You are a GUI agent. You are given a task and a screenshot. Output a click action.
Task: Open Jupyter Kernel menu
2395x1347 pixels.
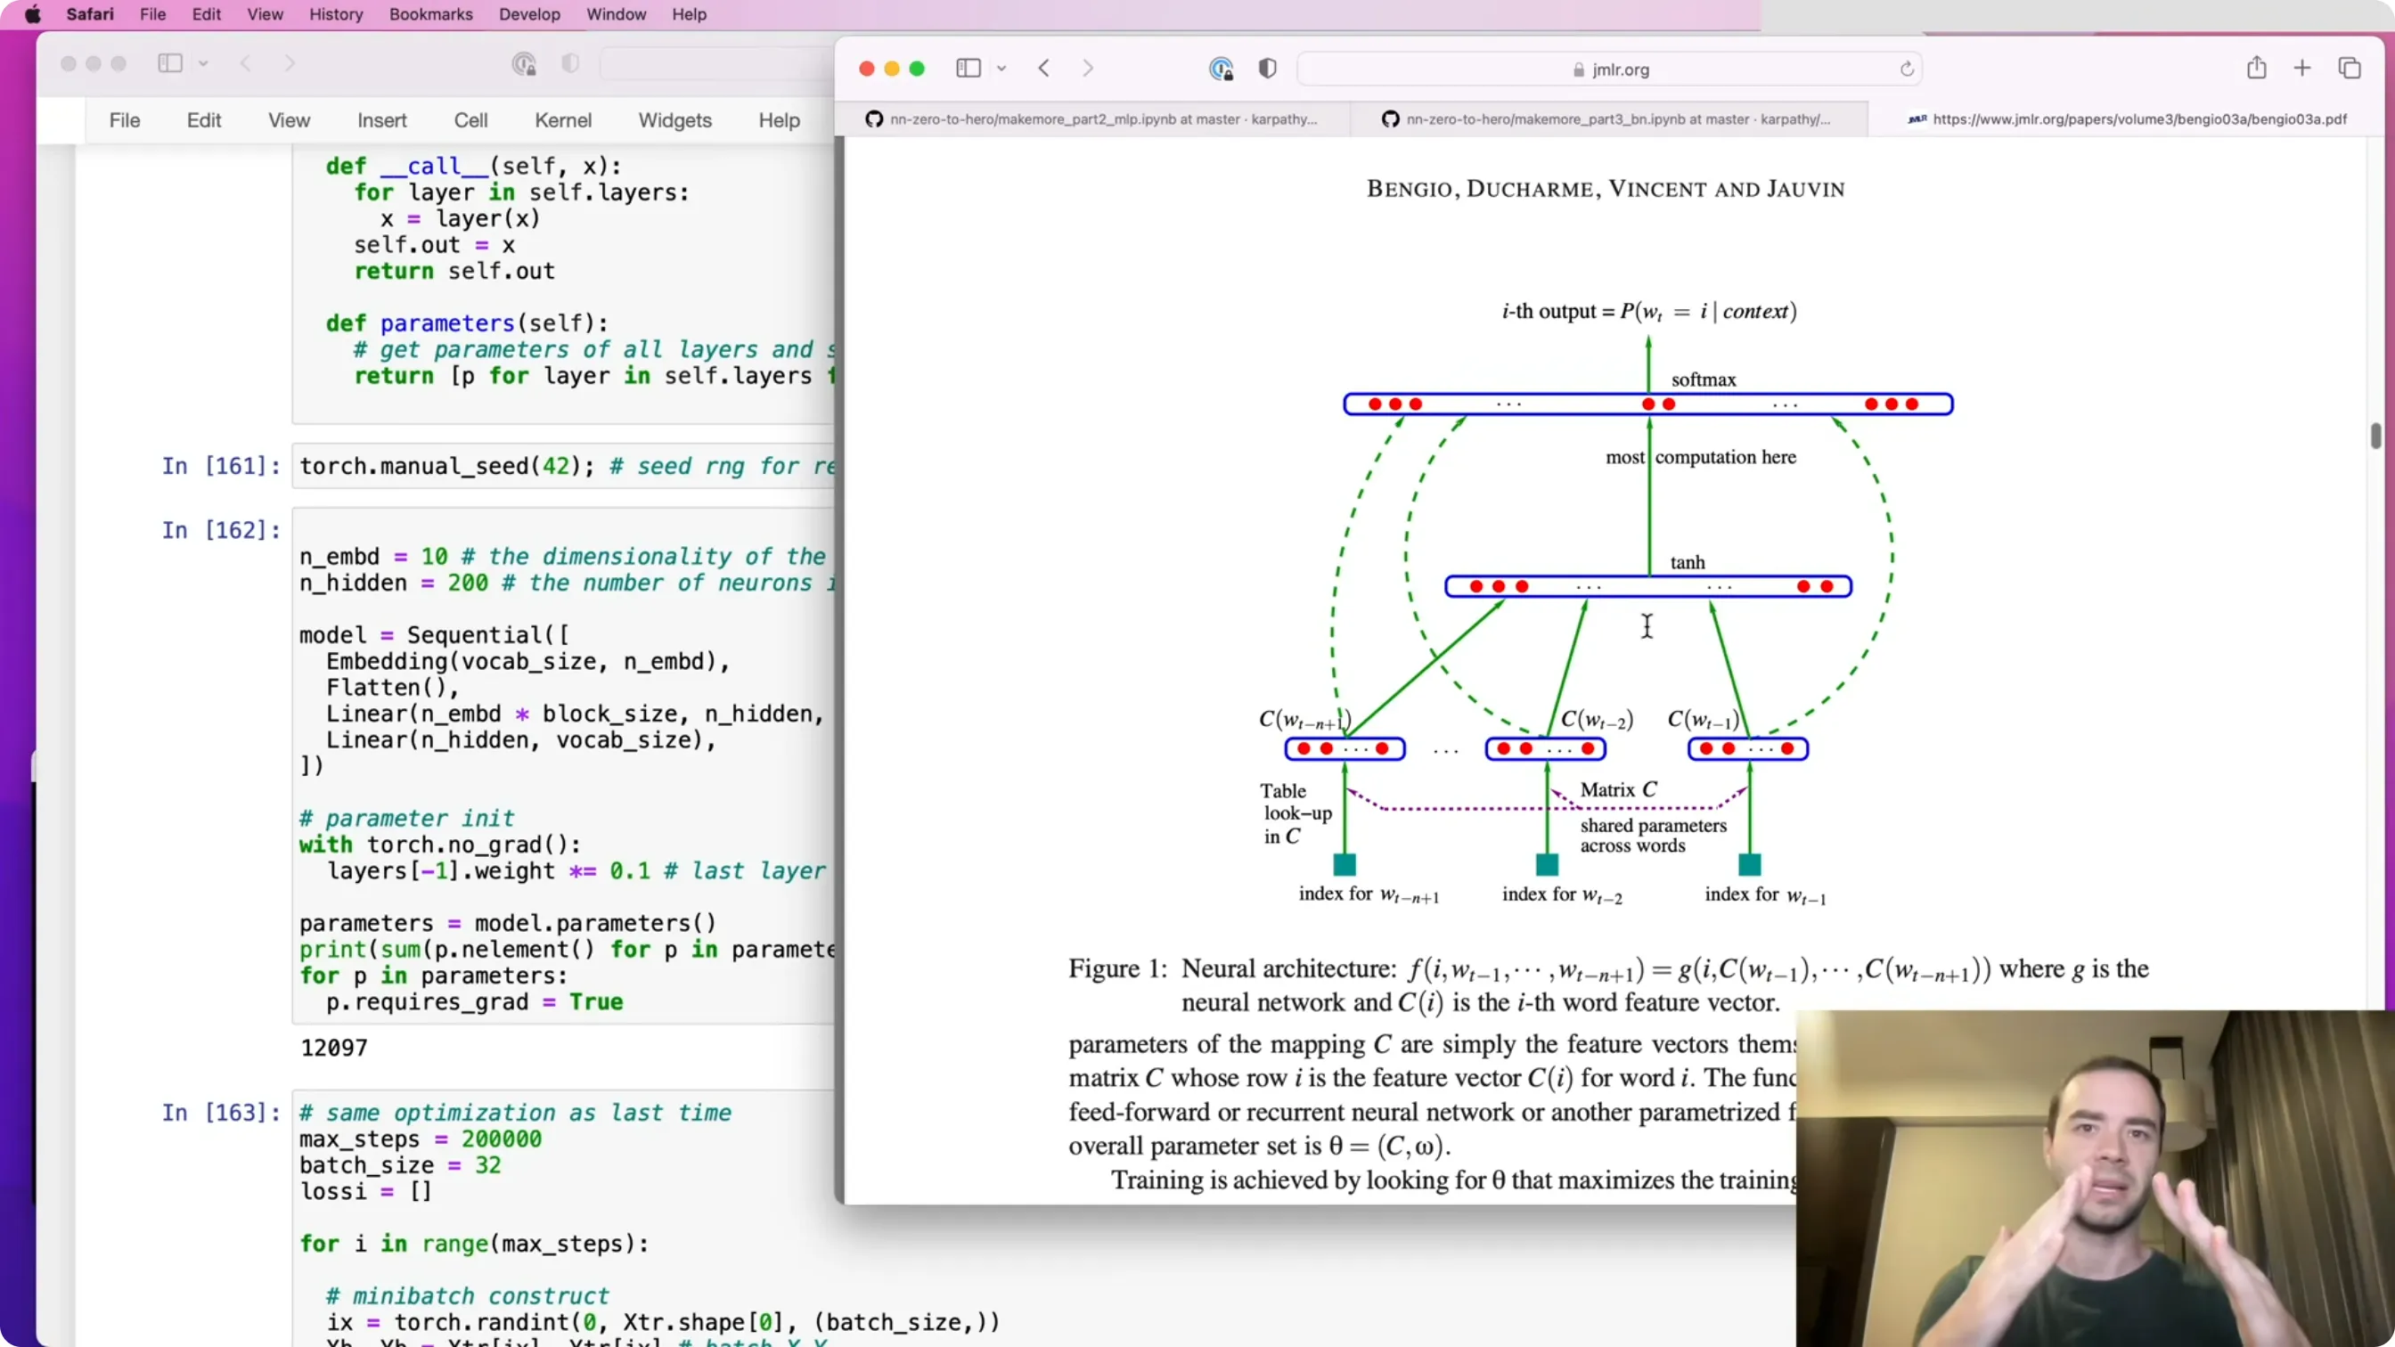(x=562, y=120)
